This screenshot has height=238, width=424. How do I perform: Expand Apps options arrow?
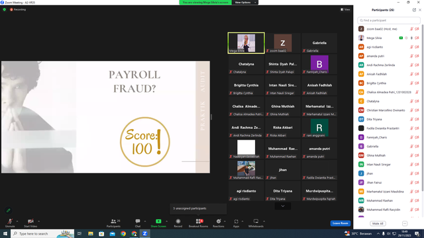242,221
